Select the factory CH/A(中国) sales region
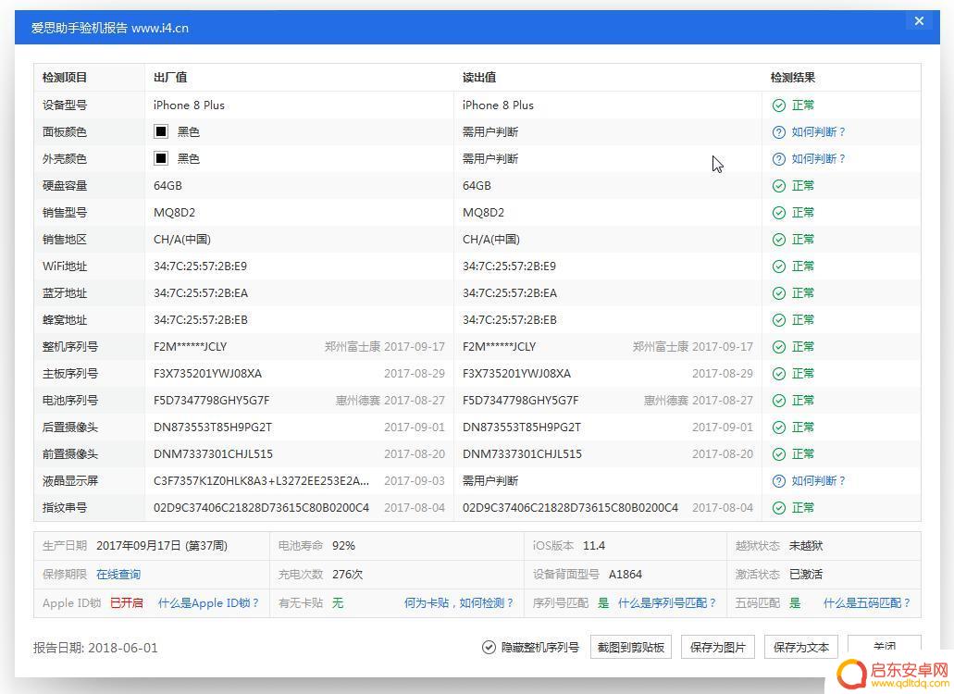954x694 pixels. click(x=182, y=239)
